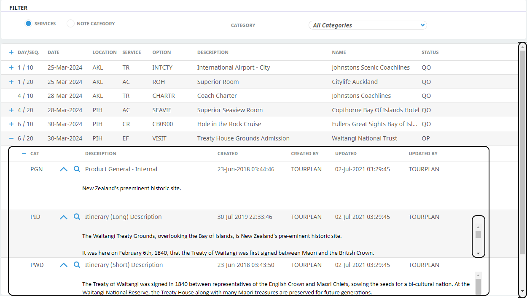Click the main list vertical scrollbar thumb
Screen dimensions: 527x302
522,152
